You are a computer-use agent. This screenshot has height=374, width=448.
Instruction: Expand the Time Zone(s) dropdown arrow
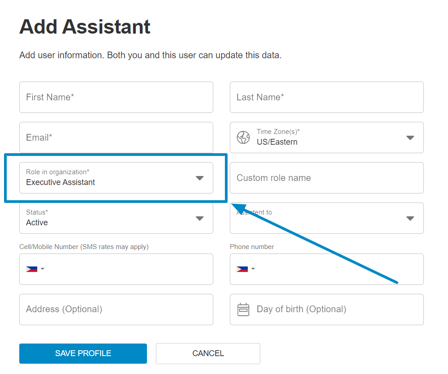410,138
